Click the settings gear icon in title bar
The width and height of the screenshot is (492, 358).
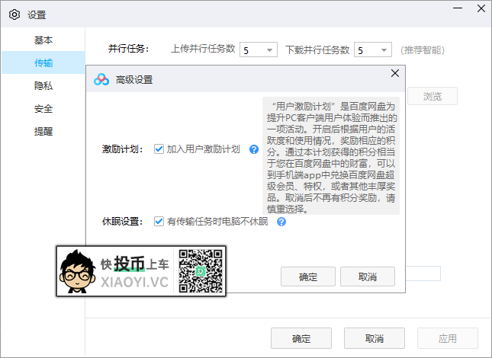[x=14, y=14]
